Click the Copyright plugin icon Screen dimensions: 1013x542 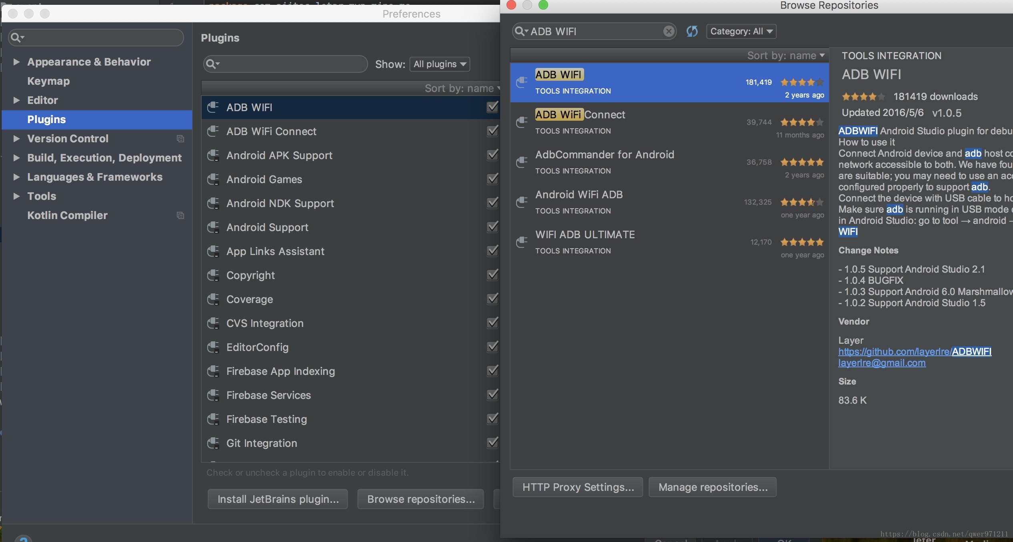click(213, 275)
